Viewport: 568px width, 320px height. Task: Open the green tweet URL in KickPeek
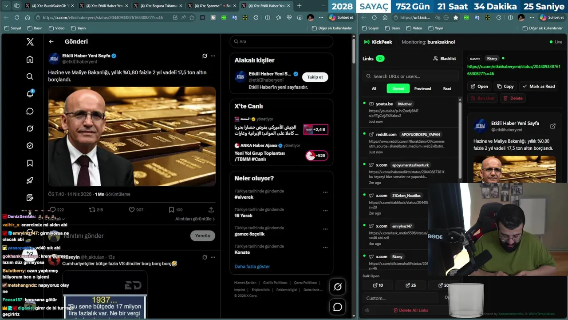pos(514,70)
